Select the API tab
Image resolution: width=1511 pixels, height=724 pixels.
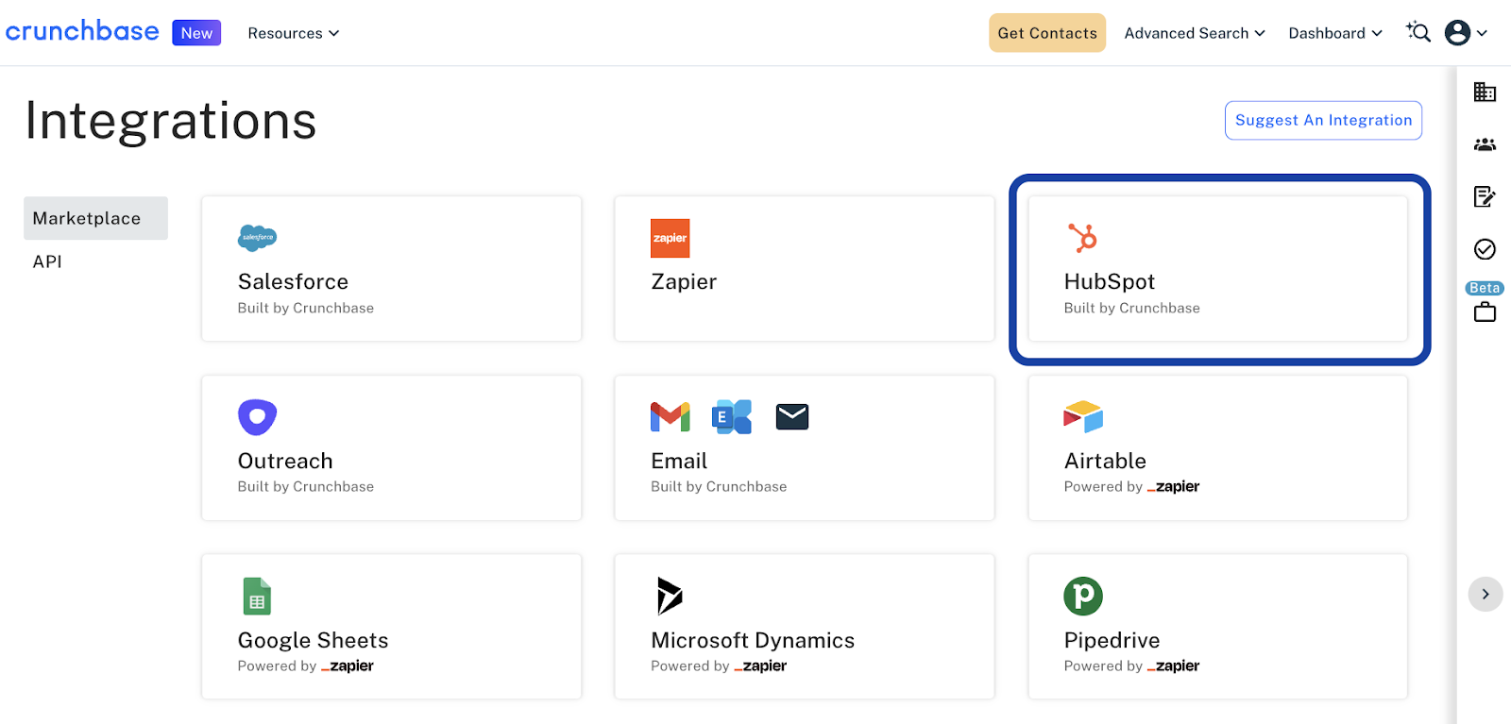(47, 261)
